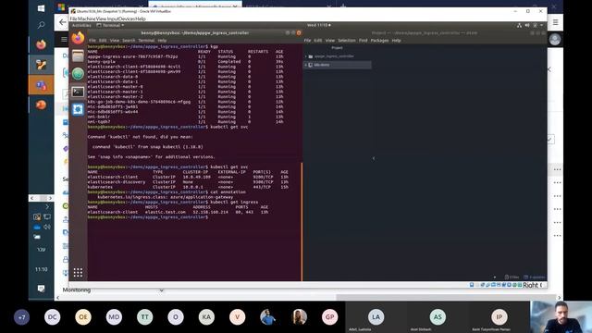This screenshot has height=333, width=592.
Task: Click elasticsearch-client row in ingress output
Action: point(178,212)
